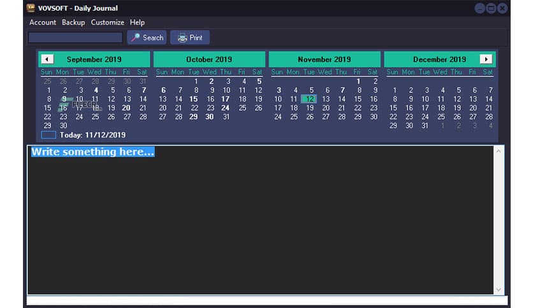Click the today marker box beside Today
Screen dimensions: 533x308
pyautogui.click(x=48, y=135)
